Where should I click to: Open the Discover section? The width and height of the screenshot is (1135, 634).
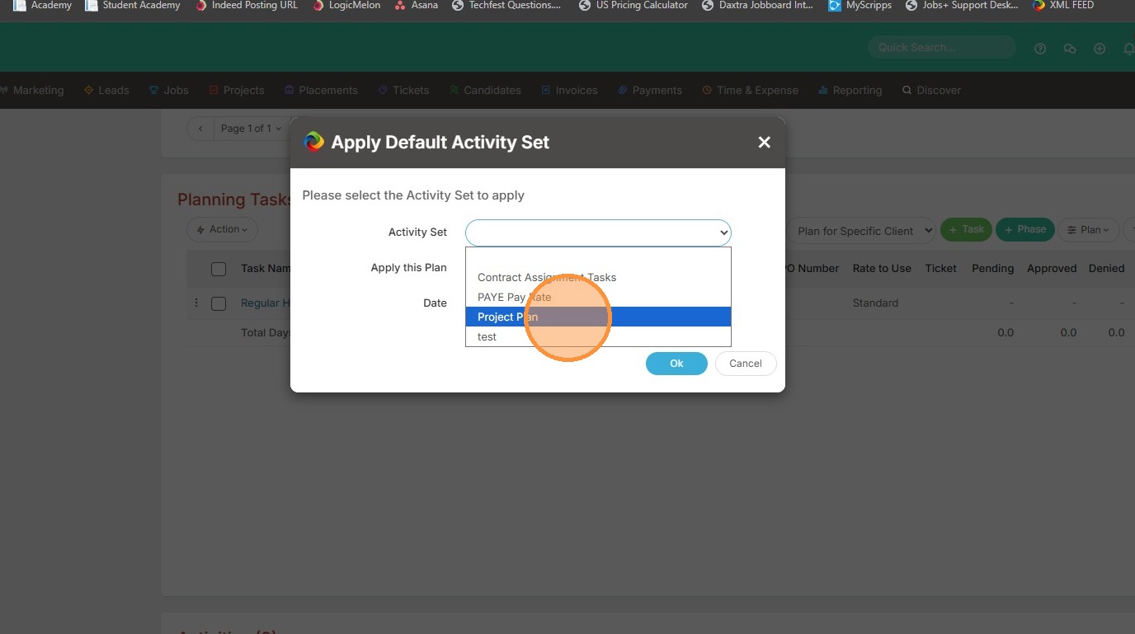pos(932,90)
